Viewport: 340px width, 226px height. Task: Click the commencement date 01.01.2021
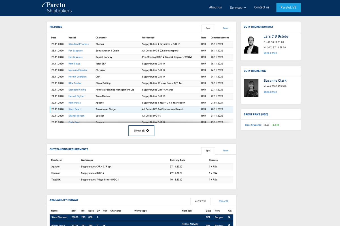(217, 103)
